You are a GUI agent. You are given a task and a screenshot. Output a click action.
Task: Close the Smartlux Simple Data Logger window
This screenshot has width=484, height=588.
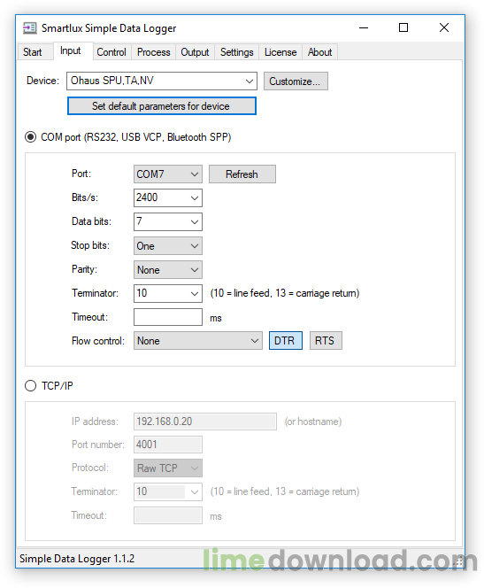pyautogui.click(x=444, y=27)
